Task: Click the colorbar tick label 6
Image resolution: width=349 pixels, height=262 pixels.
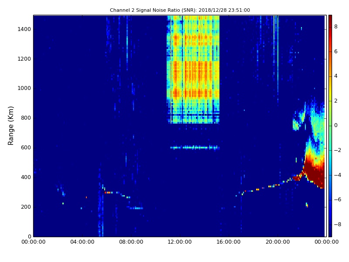Action: 336,52
